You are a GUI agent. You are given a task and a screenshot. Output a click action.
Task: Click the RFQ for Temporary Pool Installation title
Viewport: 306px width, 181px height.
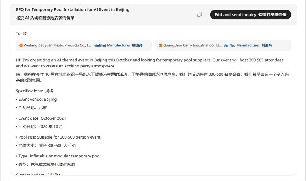[73, 9]
